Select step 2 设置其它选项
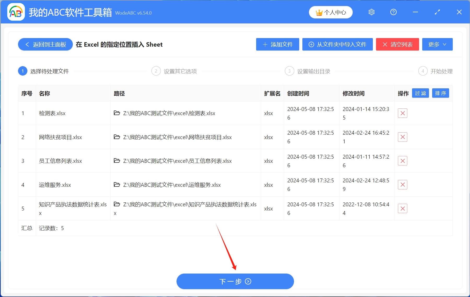 click(174, 71)
